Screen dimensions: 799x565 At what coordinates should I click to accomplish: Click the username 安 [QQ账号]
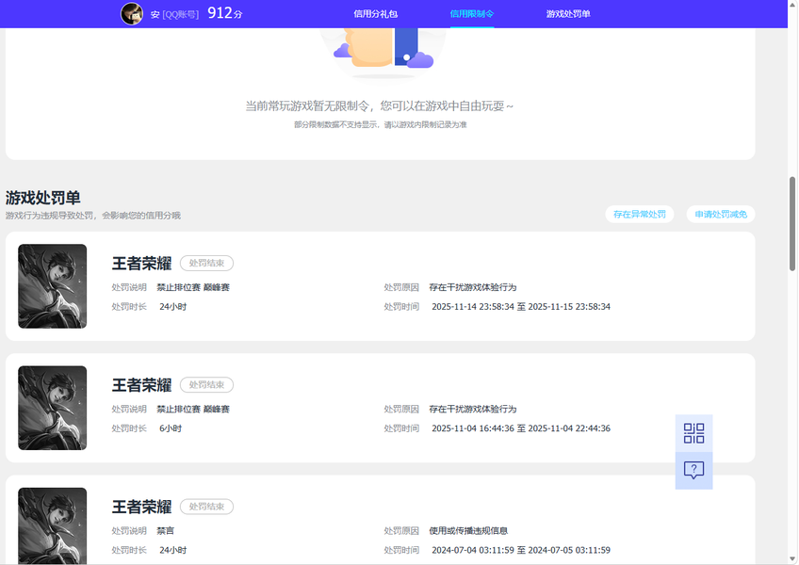pyautogui.click(x=174, y=14)
